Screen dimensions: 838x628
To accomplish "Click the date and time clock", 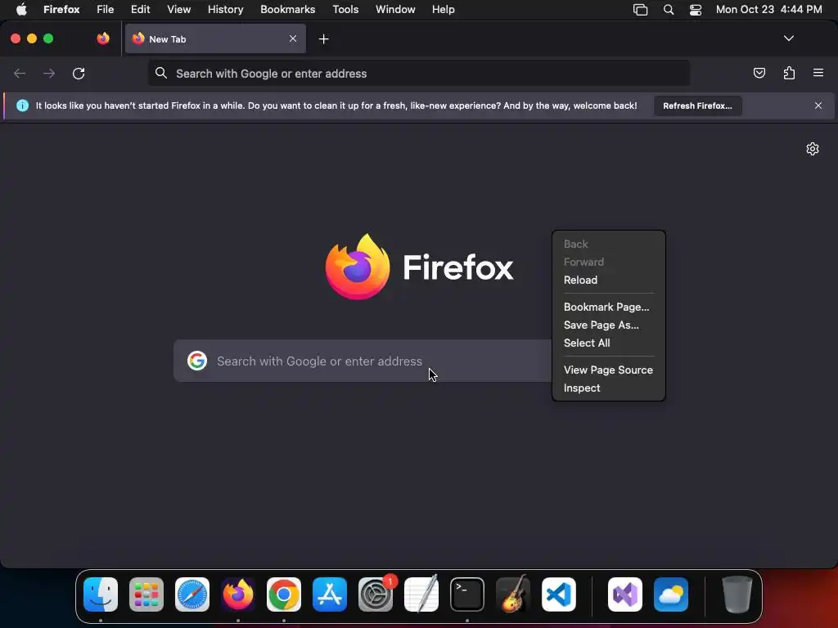I will coord(768,10).
